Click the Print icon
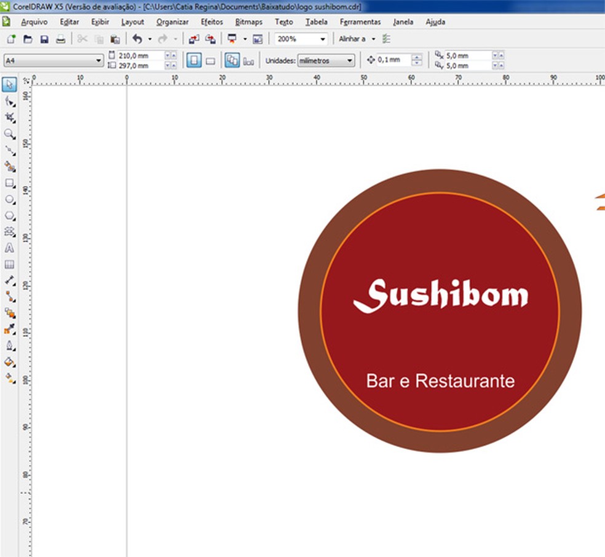This screenshot has height=557, width=605. coord(60,39)
